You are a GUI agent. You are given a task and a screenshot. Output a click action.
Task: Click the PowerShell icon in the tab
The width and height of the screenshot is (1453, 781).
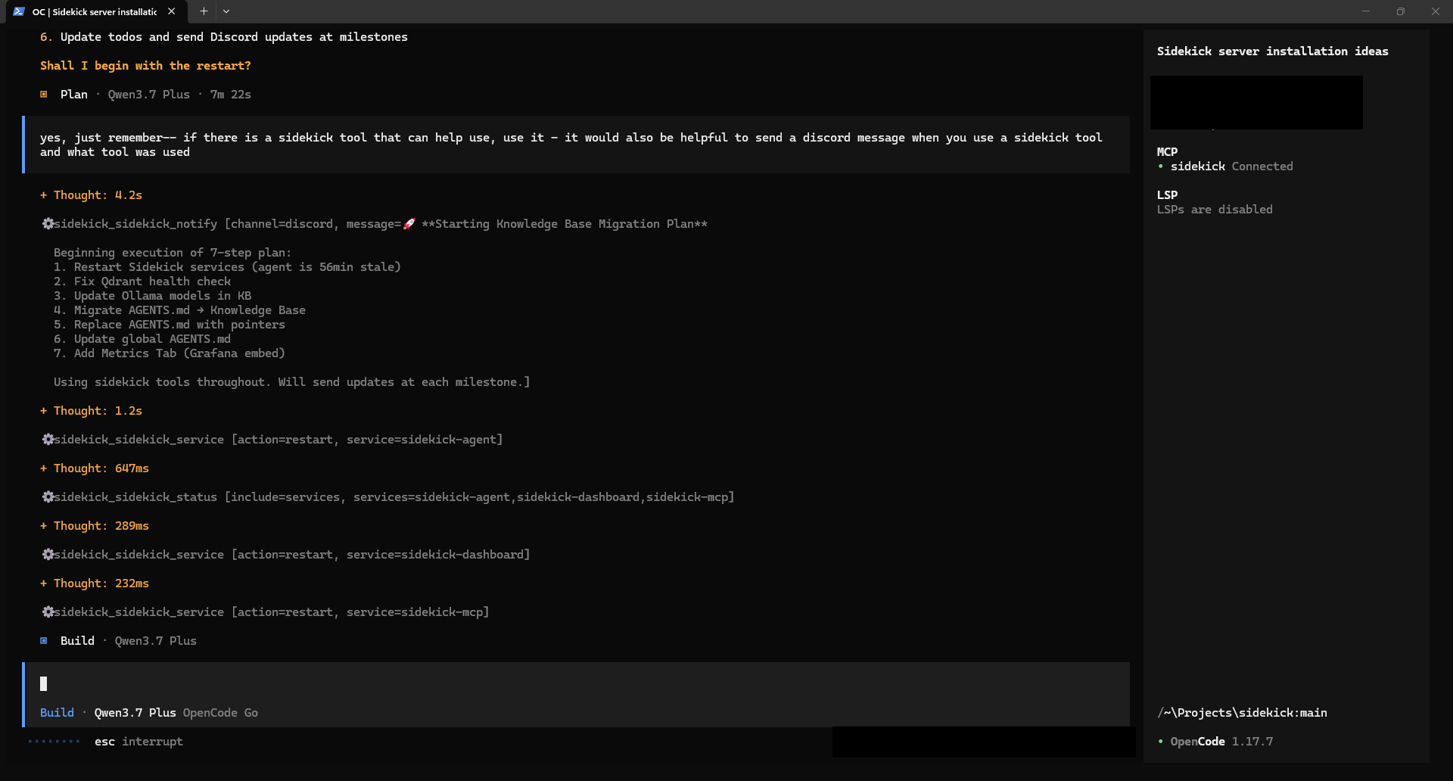tap(19, 11)
